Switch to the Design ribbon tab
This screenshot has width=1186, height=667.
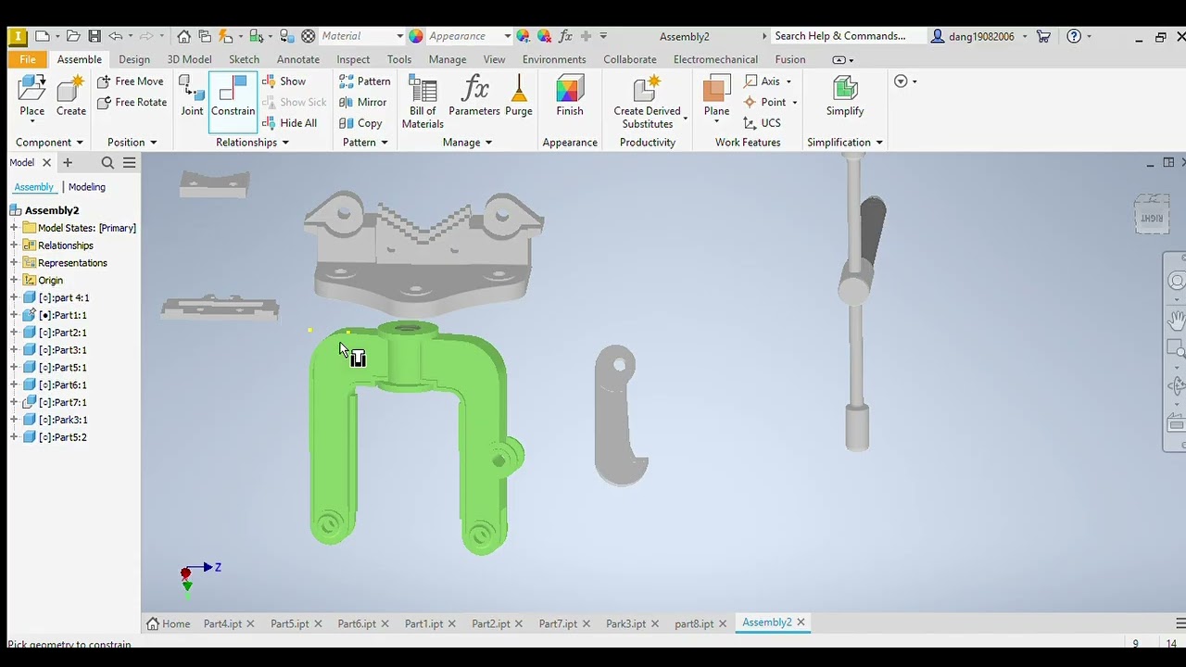[x=134, y=59]
